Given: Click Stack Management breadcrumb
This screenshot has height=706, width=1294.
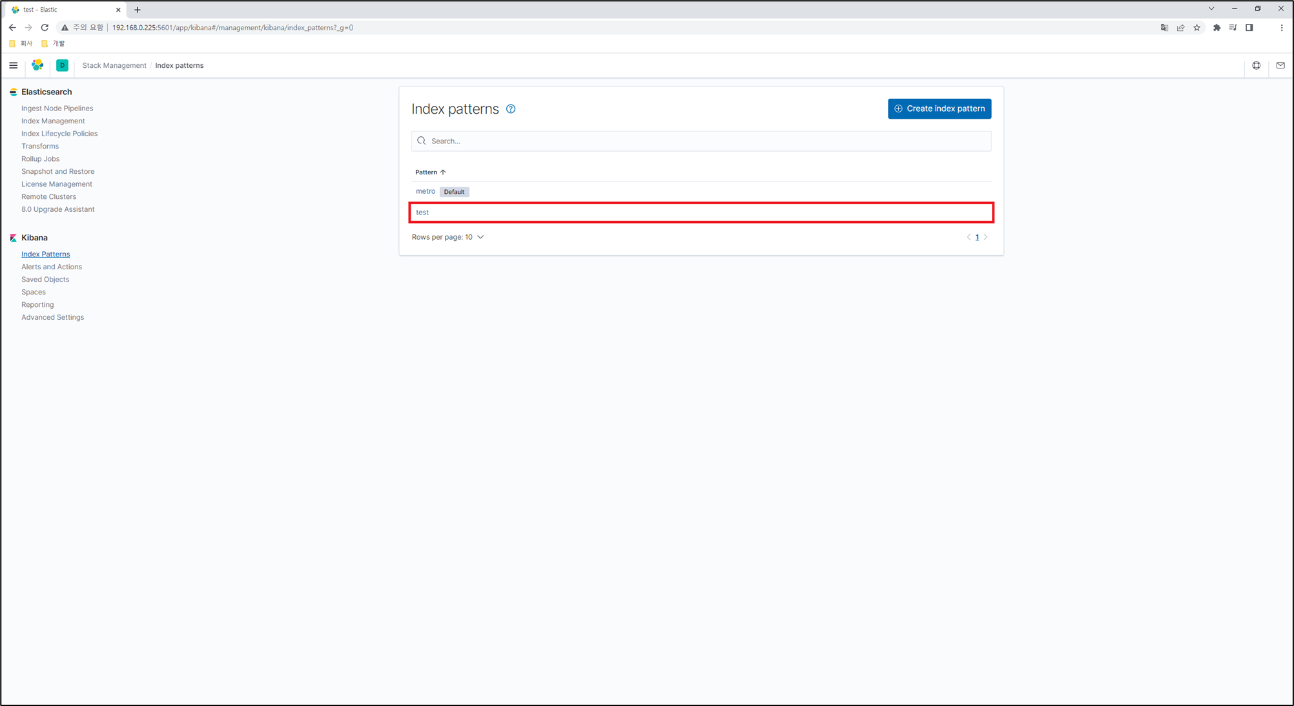Looking at the screenshot, I should (x=114, y=65).
